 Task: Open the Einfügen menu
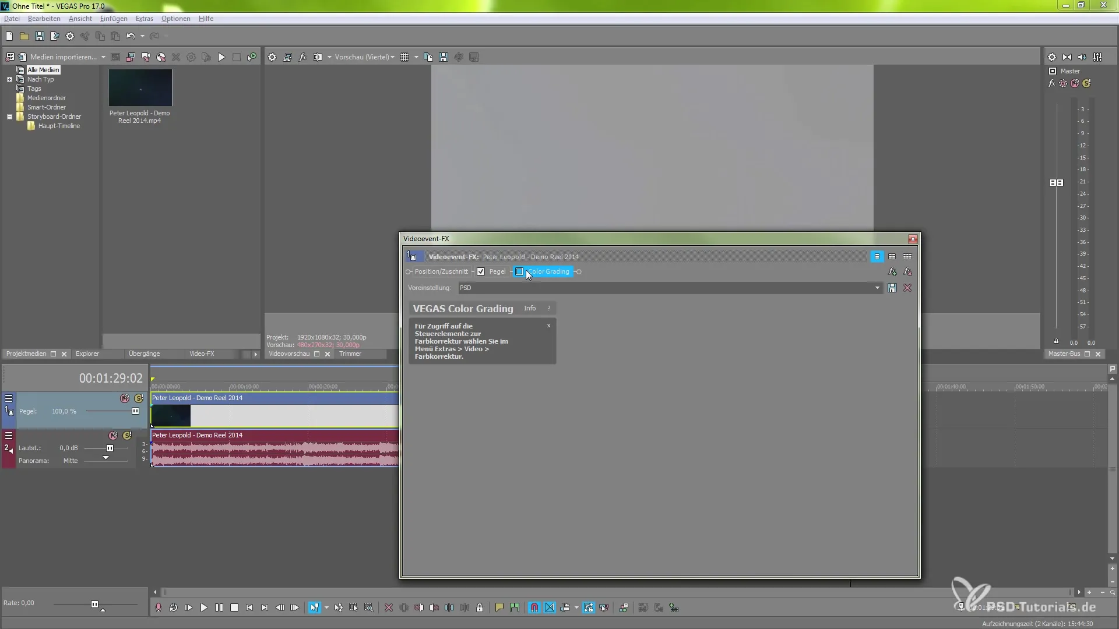114,19
